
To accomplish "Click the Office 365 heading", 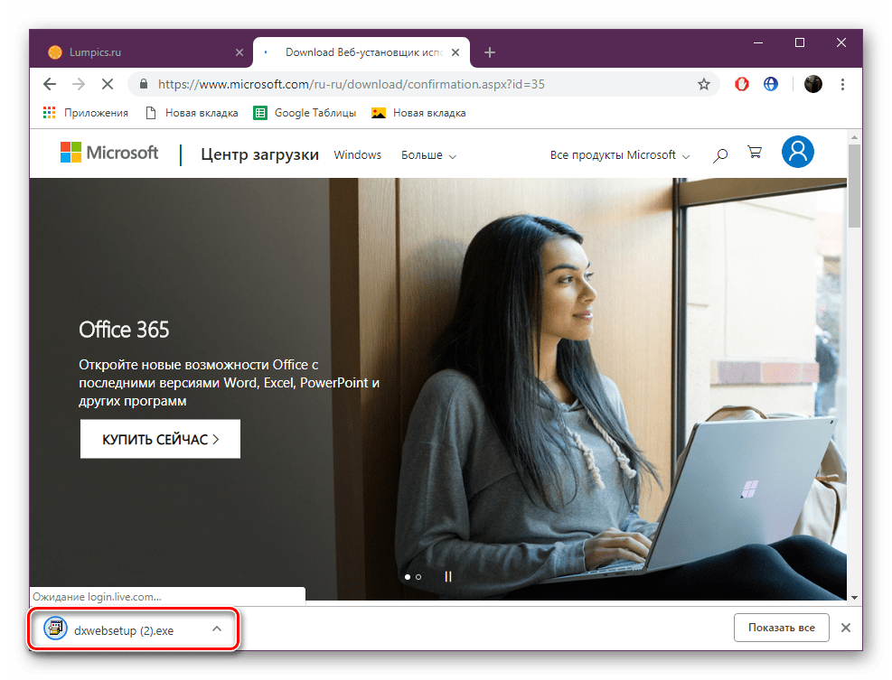I will [x=124, y=330].
